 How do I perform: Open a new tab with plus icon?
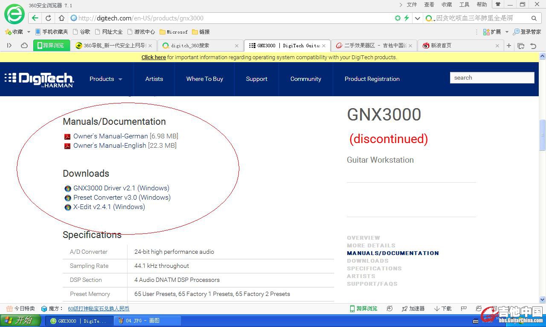pyautogui.click(x=508, y=46)
